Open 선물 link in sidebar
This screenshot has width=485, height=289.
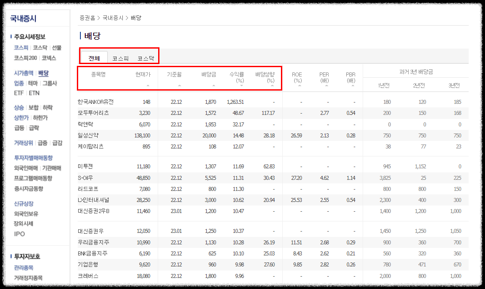click(x=57, y=48)
